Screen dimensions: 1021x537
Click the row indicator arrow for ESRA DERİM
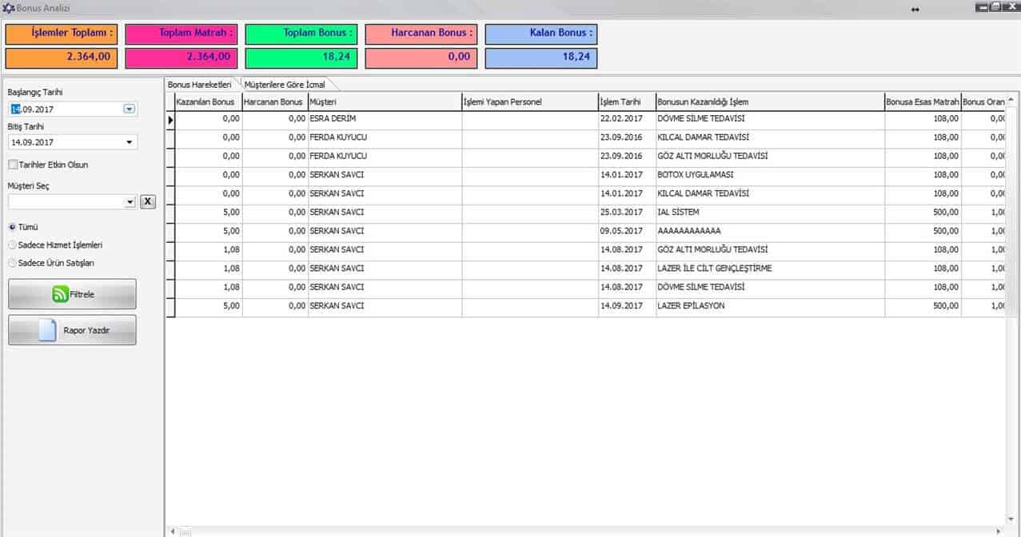point(170,119)
